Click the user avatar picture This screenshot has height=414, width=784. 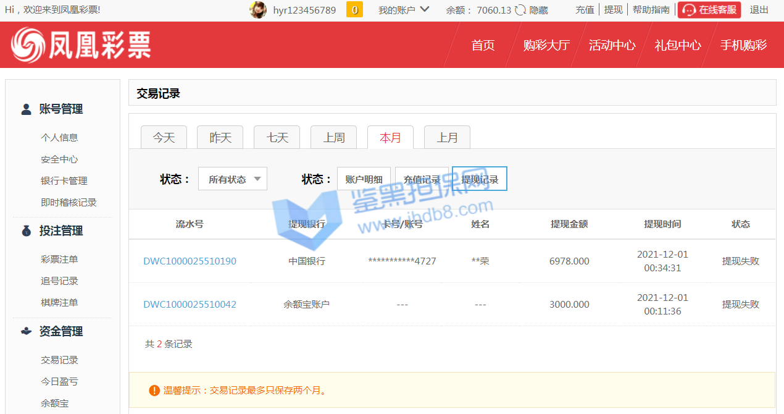click(x=257, y=10)
